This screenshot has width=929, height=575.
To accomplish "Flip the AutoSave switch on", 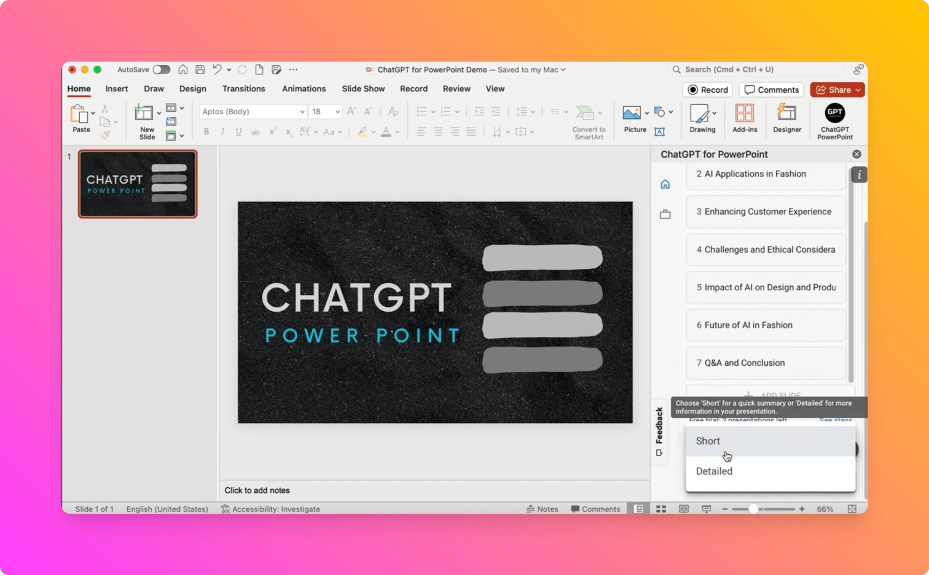I will [x=162, y=69].
